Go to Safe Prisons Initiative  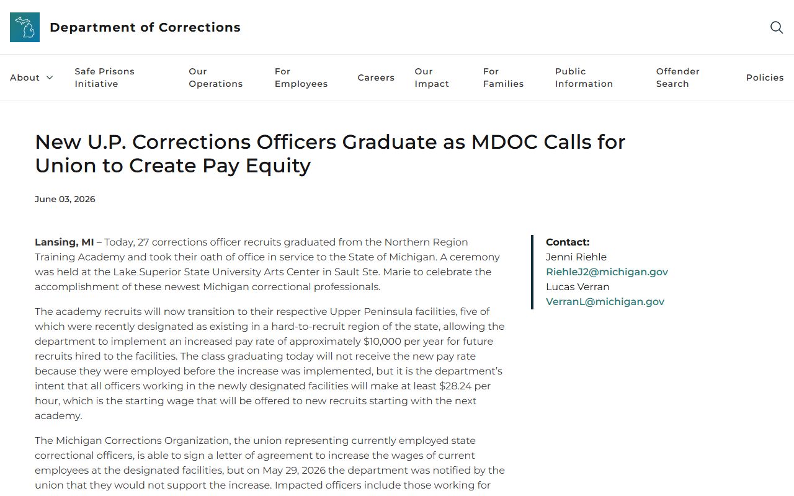tap(105, 77)
